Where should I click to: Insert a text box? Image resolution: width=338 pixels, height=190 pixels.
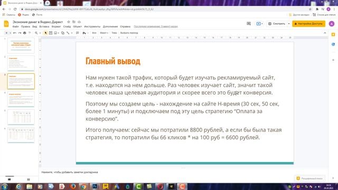[51, 33]
